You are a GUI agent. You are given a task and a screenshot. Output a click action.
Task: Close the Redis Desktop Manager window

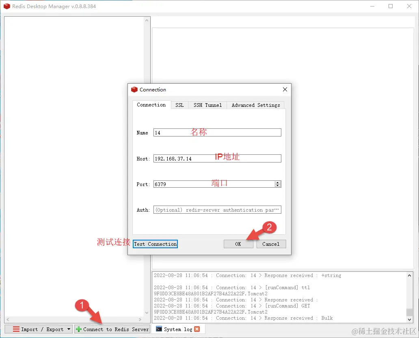(x=409, y=6)
